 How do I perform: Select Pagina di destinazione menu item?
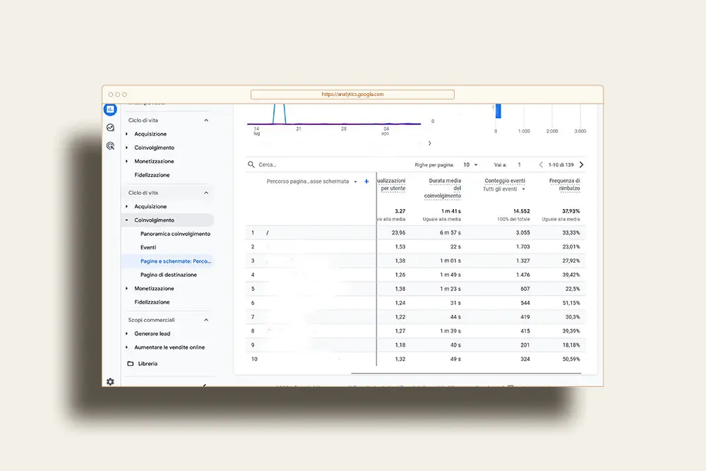(x=169, y=275)
